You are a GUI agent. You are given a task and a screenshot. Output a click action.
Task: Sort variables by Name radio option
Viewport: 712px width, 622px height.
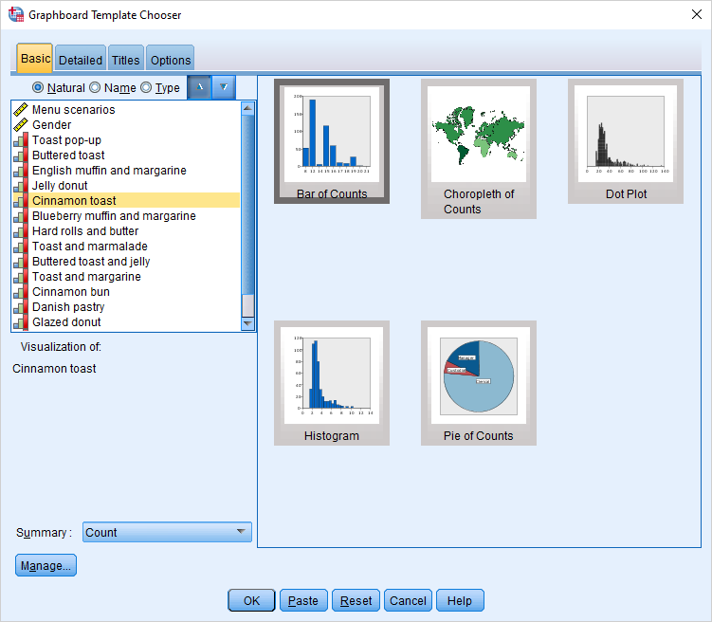click(x=95, y=88)
